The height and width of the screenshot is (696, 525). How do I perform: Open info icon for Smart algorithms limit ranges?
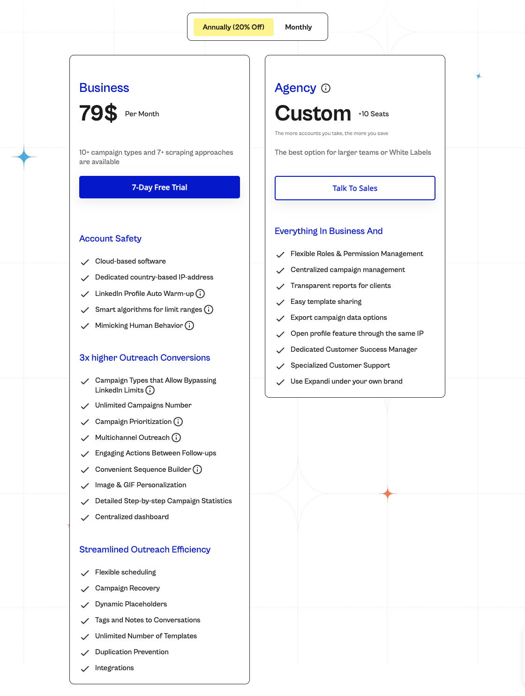tap(209, 310)
